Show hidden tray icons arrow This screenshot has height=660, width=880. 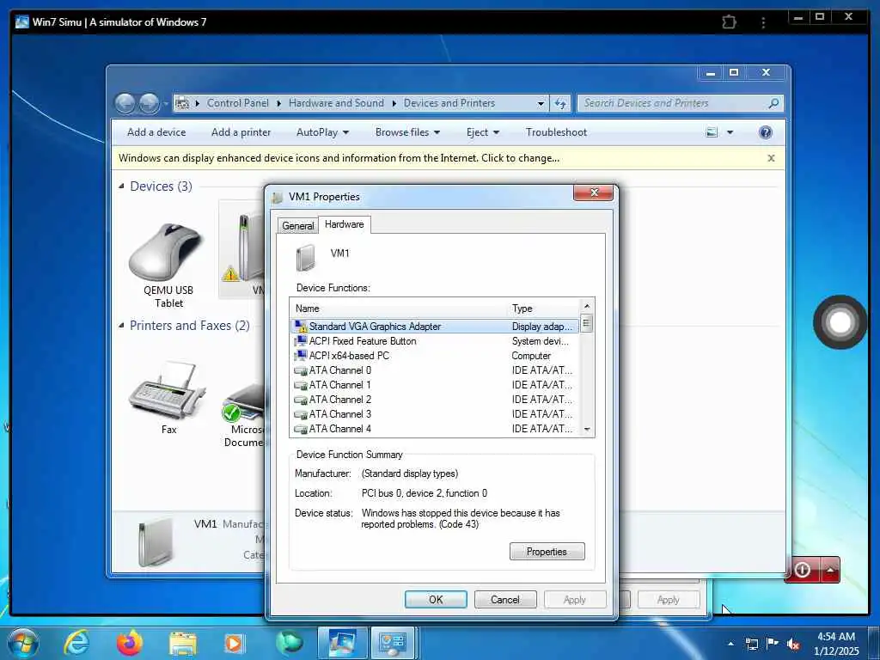[x=730, y=644]
